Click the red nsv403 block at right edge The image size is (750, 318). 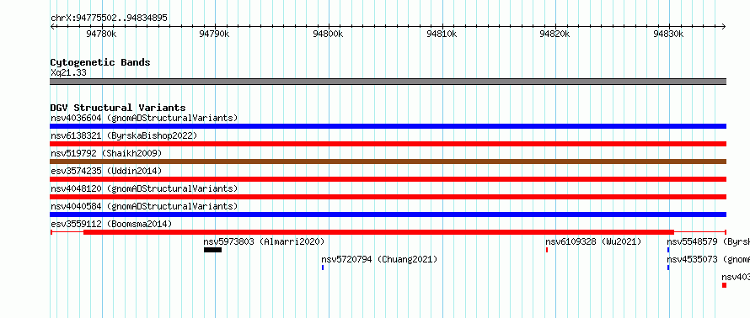[x=724, y=285]
